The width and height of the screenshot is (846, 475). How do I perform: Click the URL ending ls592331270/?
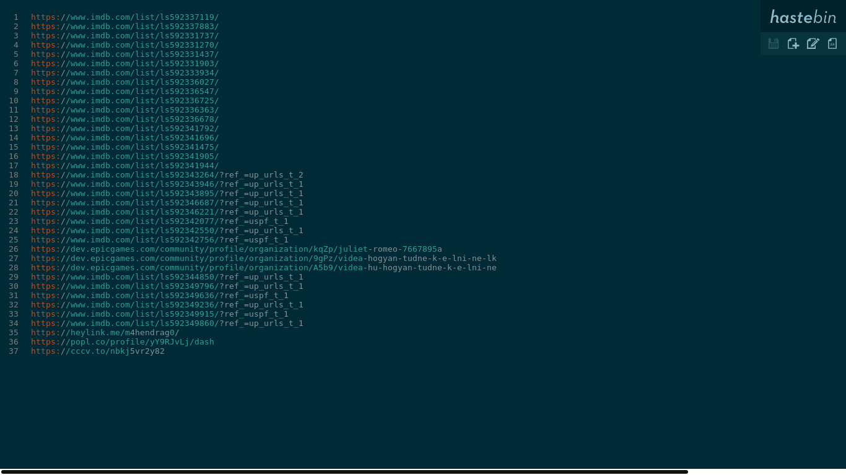click(x=125, y=45)
